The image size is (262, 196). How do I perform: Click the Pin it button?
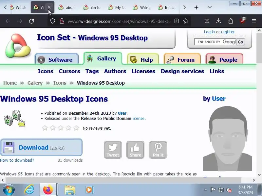point(158,150)
